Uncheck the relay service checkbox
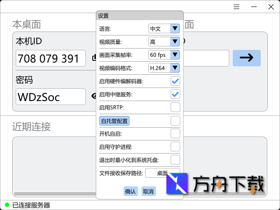280x210 pixels. (x=175, y=94)
